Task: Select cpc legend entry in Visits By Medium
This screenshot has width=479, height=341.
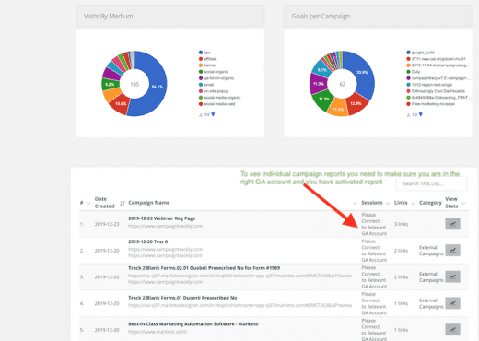Action: coord(204,53)
